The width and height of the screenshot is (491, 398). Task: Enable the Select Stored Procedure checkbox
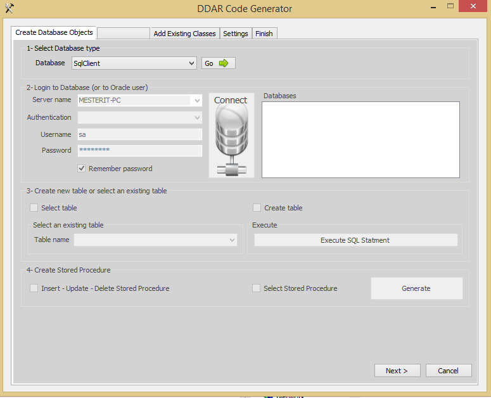coord(257,288)
